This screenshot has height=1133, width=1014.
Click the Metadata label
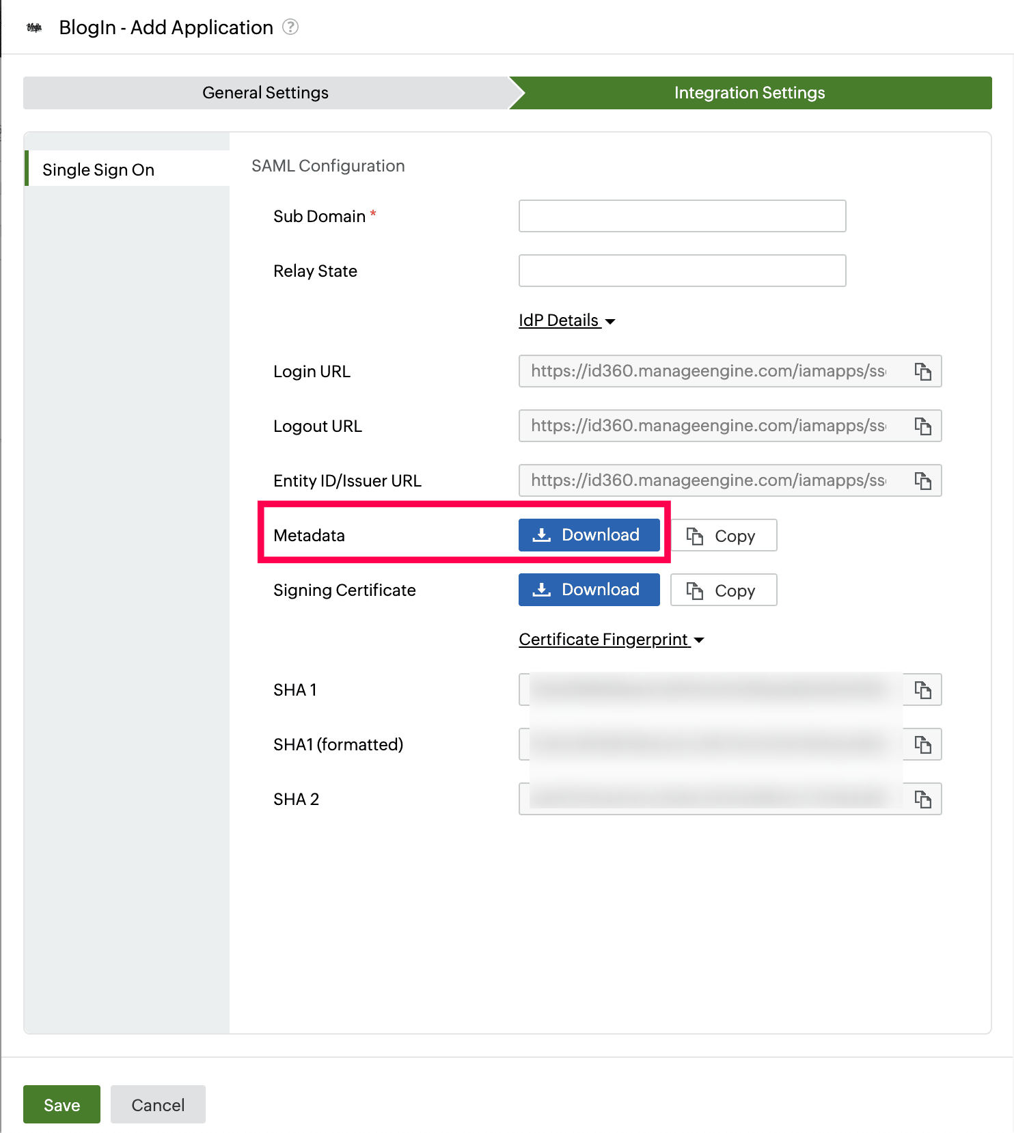point(309,536)
